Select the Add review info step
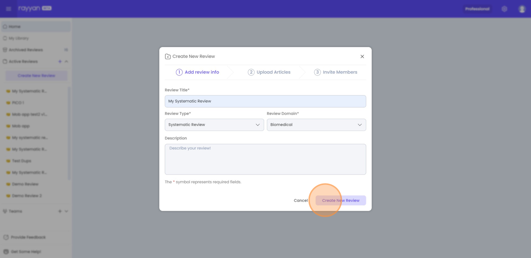The width and height of the screenshot is (531, 258). coord(197,72)
